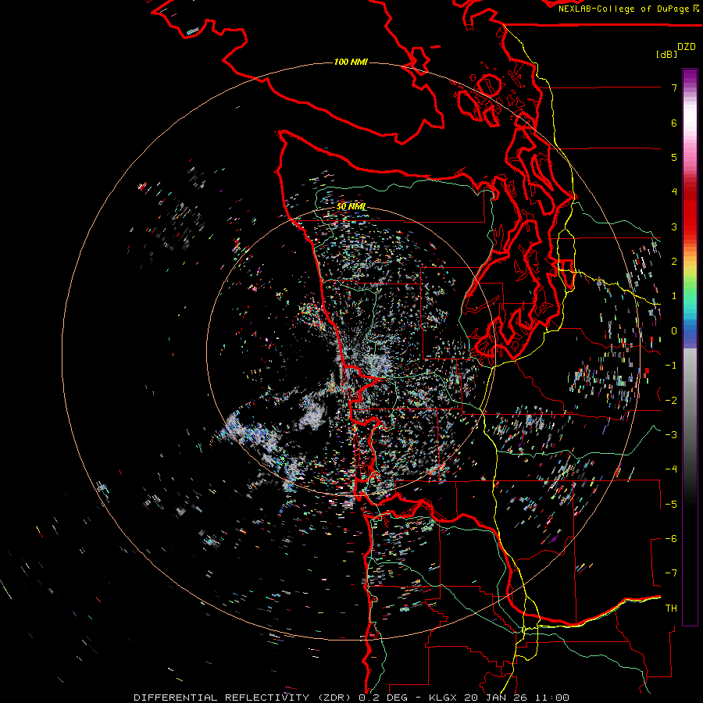Click the 2 value on the color scale
The width and height of the screenshot is (703, 703).
674,262
